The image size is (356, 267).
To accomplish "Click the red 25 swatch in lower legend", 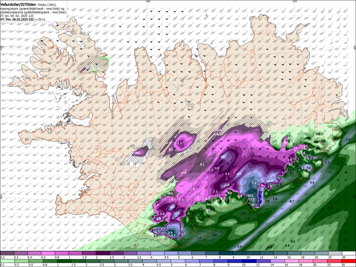I will coord(334,261).
